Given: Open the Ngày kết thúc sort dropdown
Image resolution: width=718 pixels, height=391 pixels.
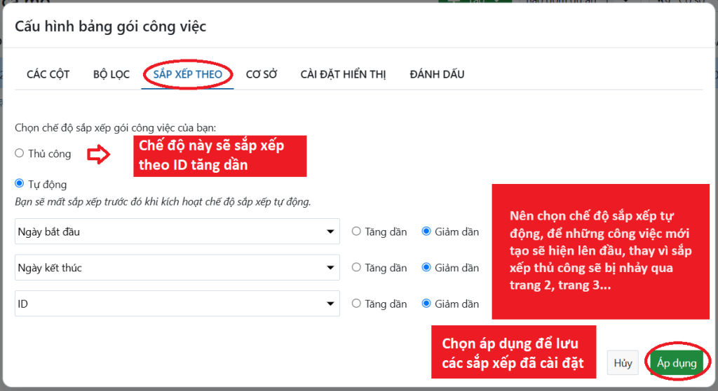Looking at the screenshot, I should (x=177, y=267).
